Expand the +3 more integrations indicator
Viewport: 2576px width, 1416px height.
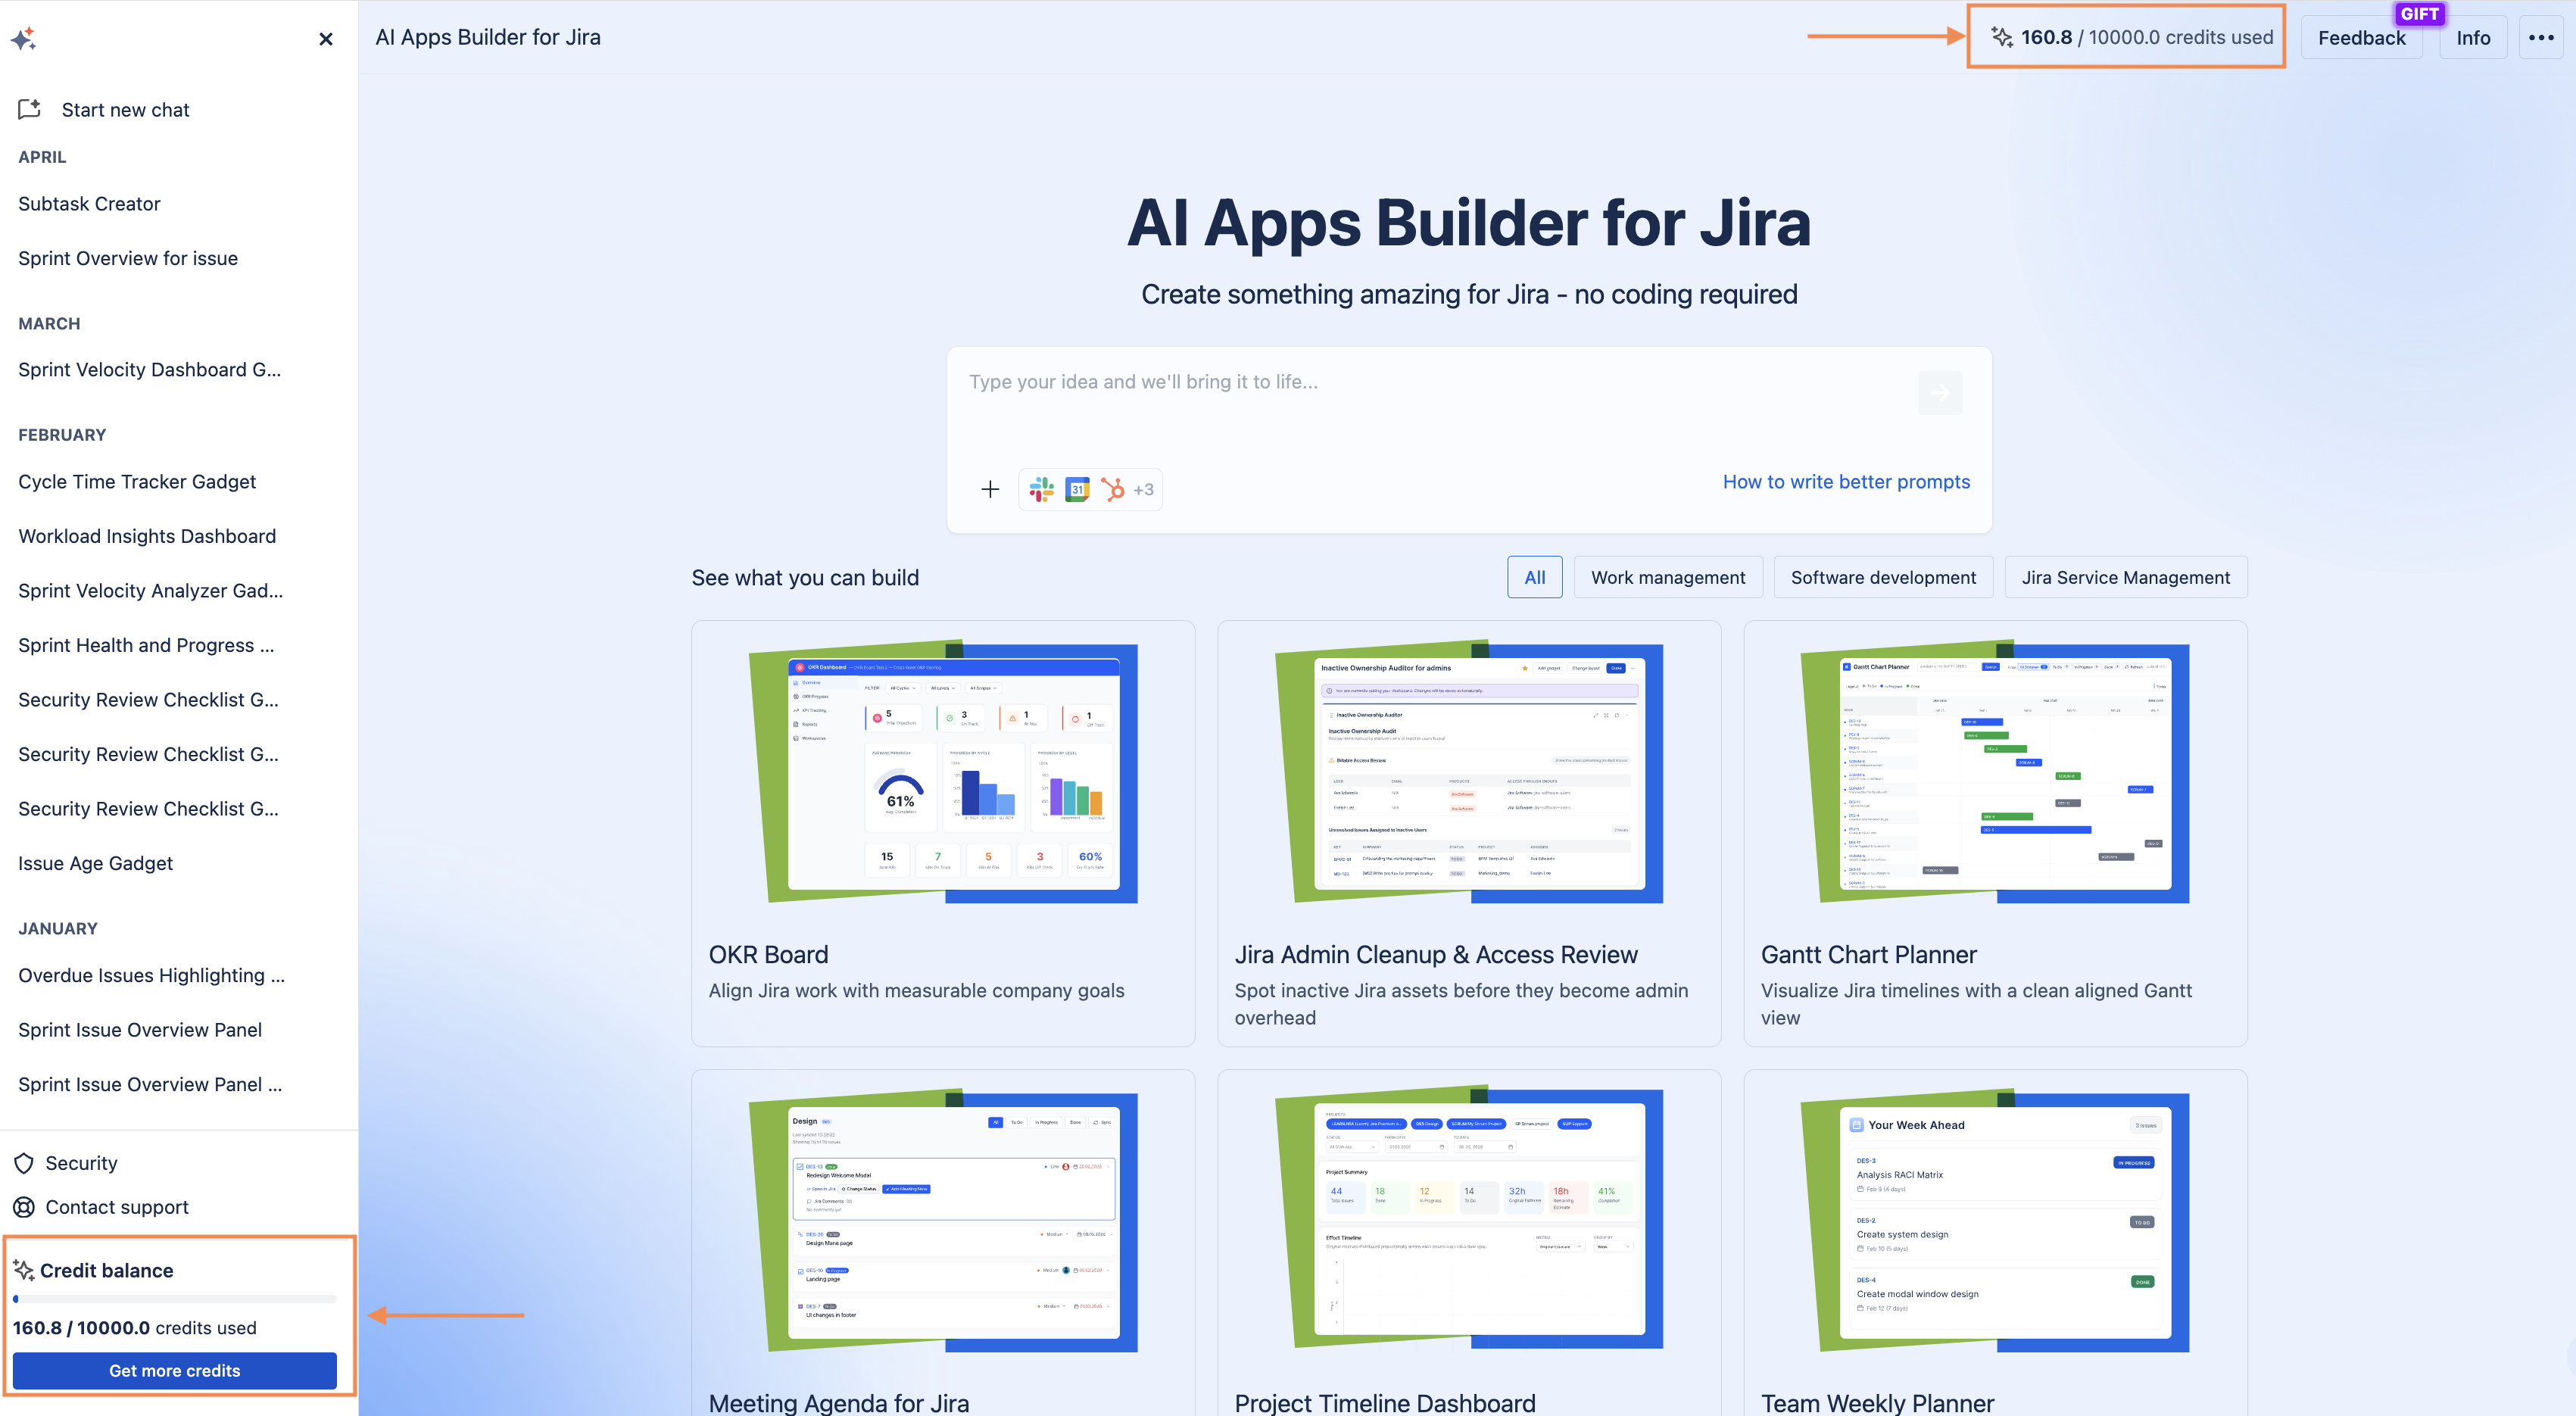pos(1143,489)
